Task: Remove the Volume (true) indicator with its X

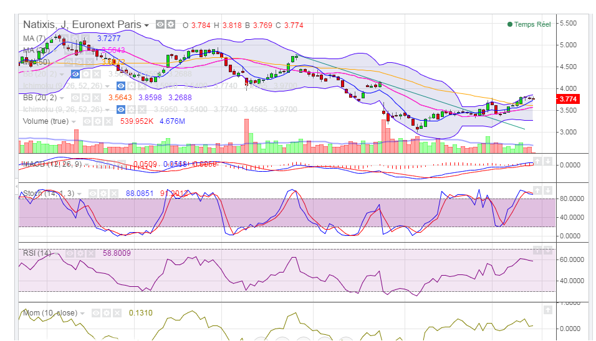Action: coord(108,121)
